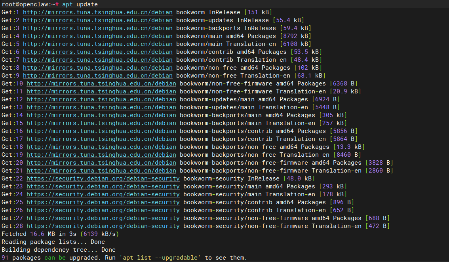The width and height of the screenshot is (449, 262).
Task: Click the '293 kB' size value
Action: coord(333,186)
